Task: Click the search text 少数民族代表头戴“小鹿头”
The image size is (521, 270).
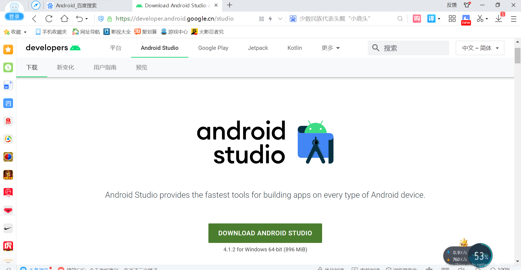Action: coord(335,19)
